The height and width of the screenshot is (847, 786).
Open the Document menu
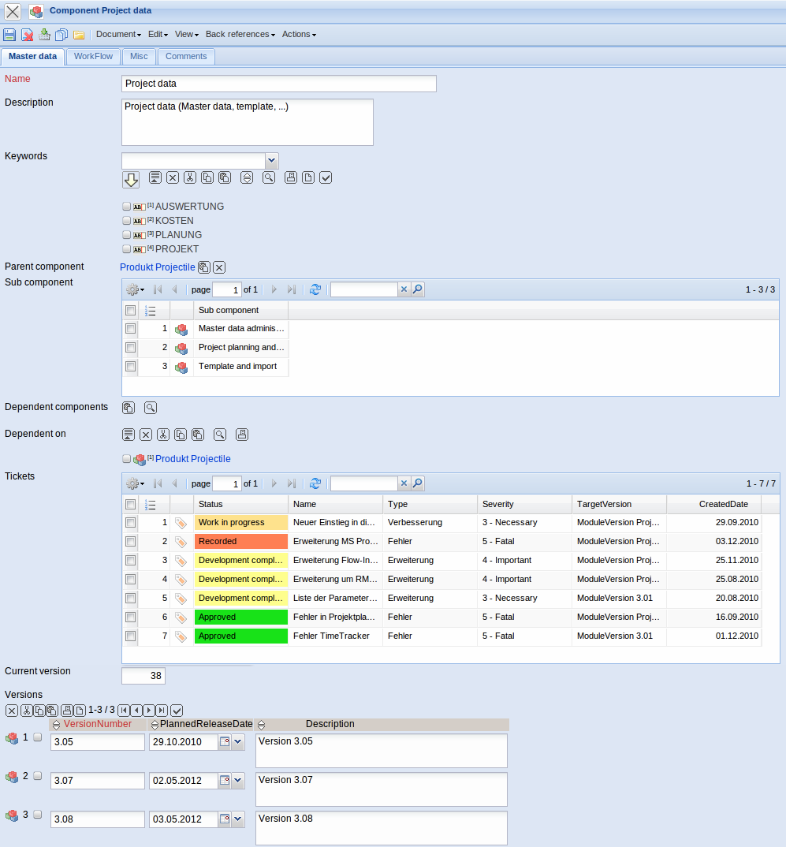[117, 34]
